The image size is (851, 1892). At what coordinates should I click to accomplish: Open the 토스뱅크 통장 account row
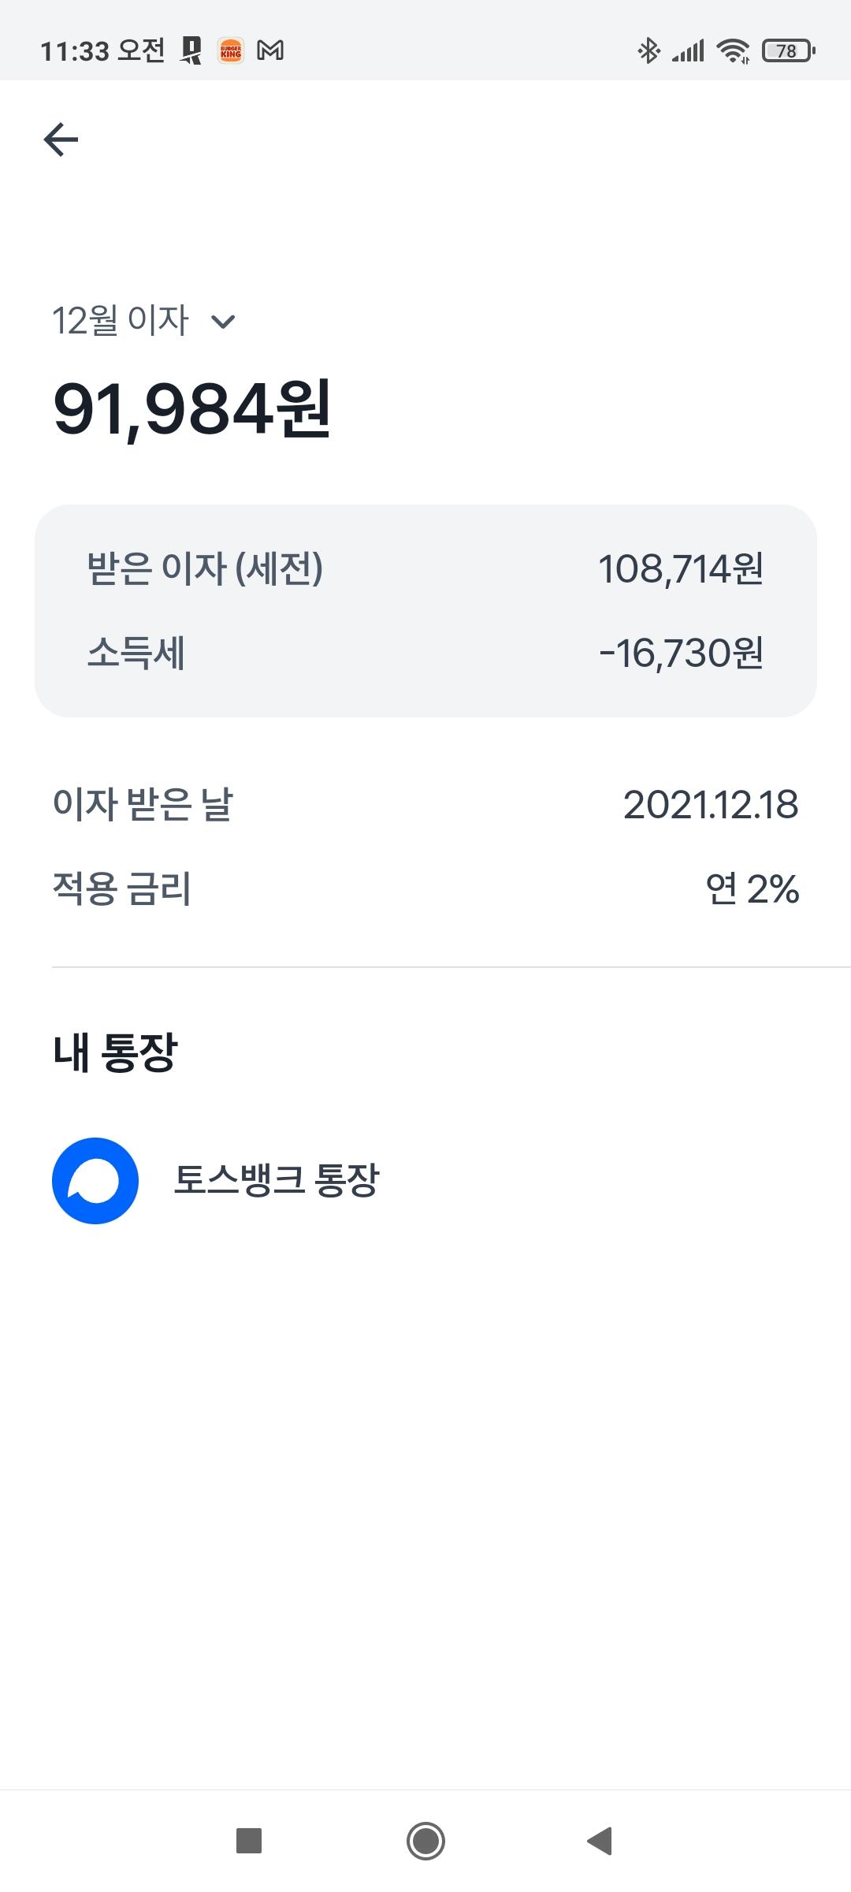[276, 1180]
